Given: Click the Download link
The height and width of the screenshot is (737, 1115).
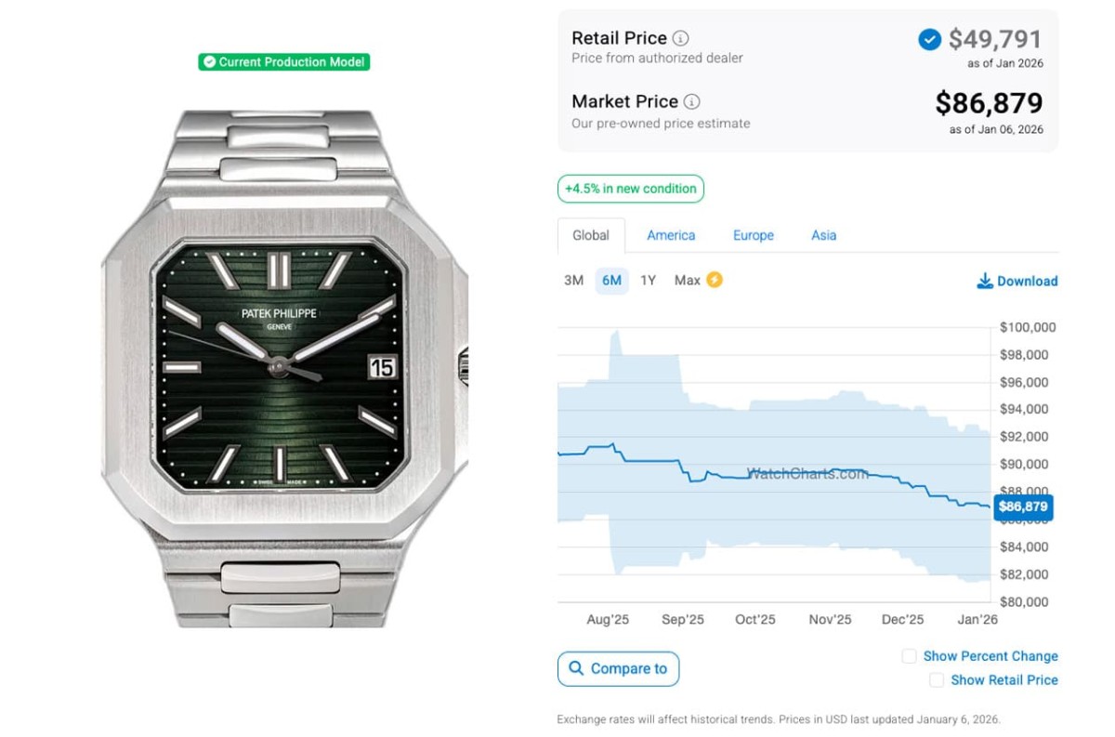Looking at the screenshot, I should coord(1027,281).
